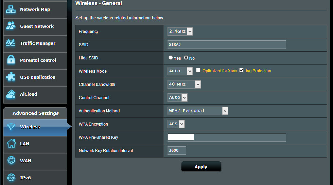Select Yes for Hide SSID
Screen dimensions: 333x185
point(171,57)
